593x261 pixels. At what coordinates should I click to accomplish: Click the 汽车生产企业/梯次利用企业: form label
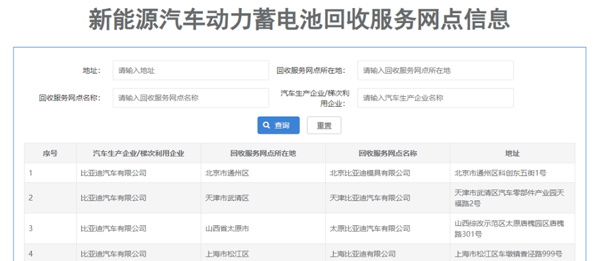coord(314,98)
